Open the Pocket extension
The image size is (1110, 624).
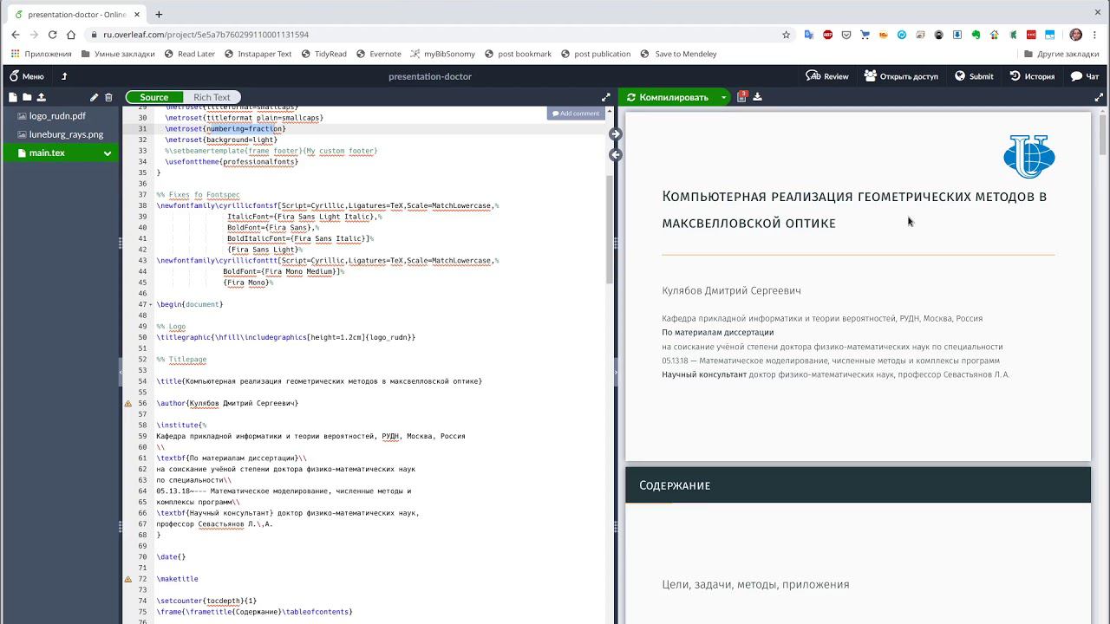[846, 35]
